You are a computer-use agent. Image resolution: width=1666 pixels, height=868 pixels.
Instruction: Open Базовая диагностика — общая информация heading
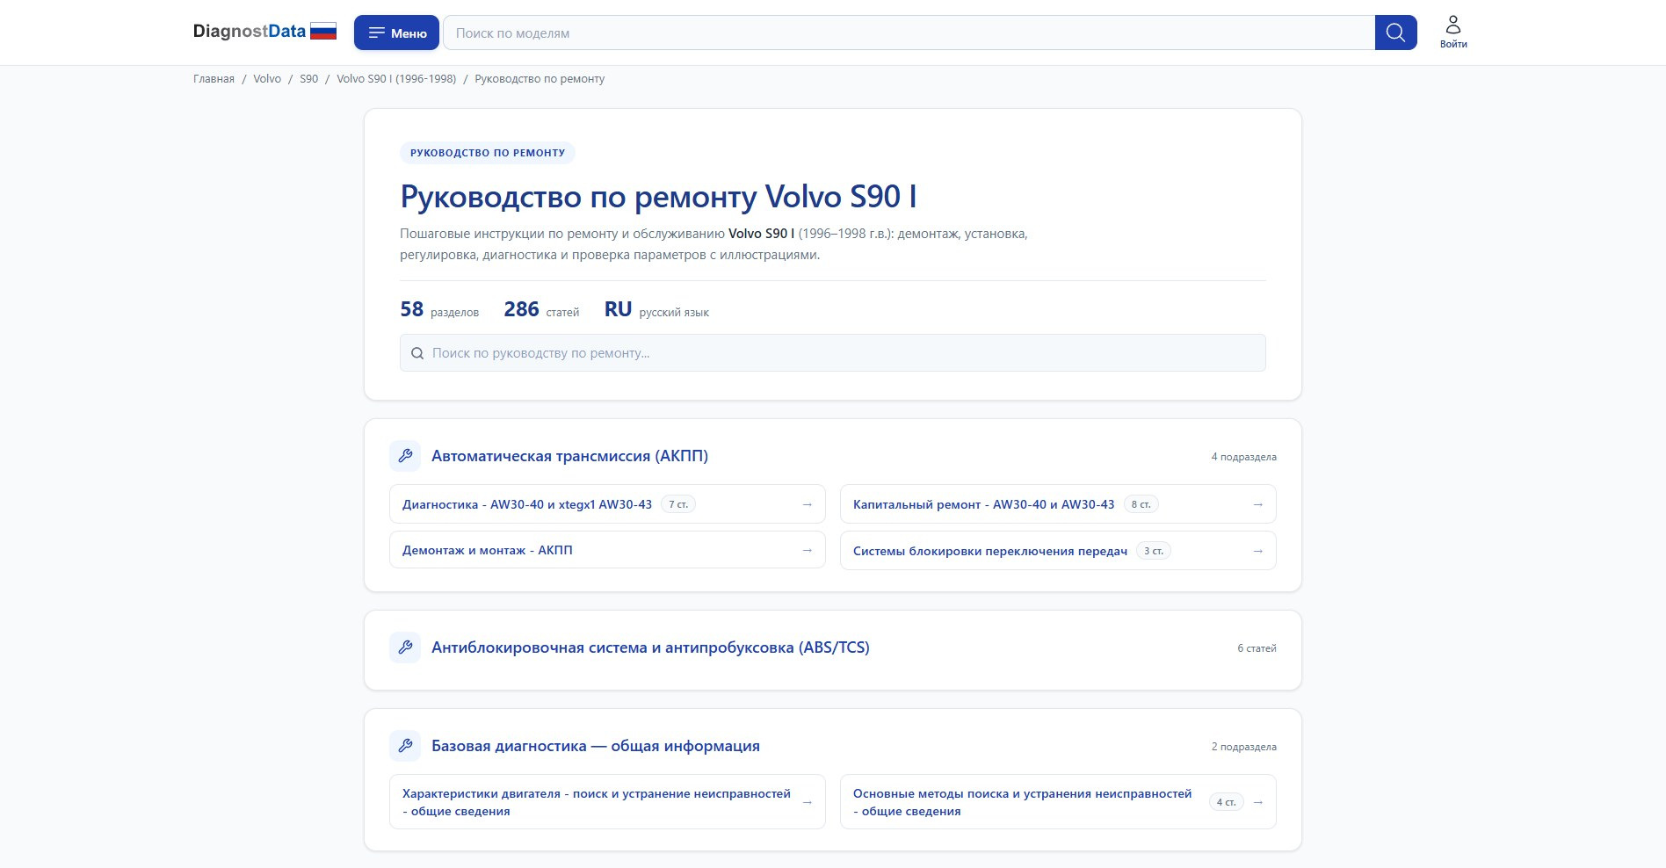pos(596,746)
